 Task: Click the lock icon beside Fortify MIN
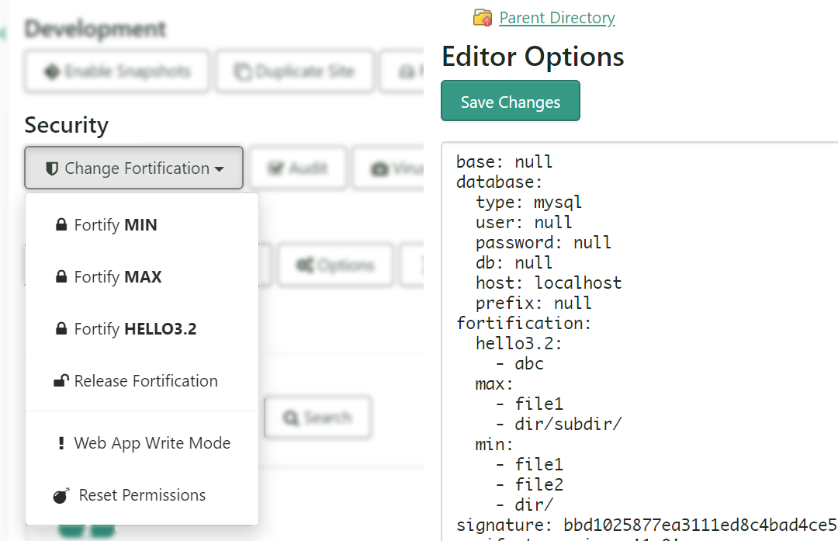click(61, 225)
